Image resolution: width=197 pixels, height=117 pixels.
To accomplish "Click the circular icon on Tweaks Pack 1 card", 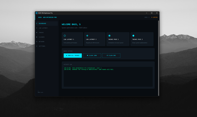I will coord(110,36).
